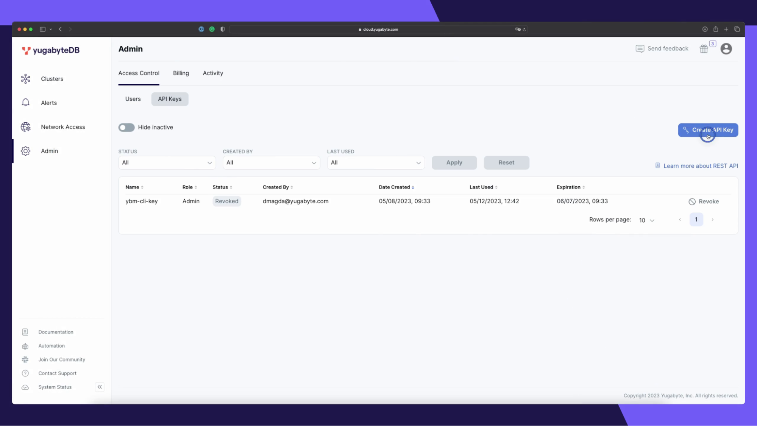The width and height of the screenshot is (757, 426).
Task: Click the Revoked status badge
Action: click(226, 201)
